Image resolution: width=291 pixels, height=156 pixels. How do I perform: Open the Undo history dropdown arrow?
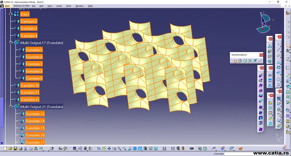pos(43,151)
